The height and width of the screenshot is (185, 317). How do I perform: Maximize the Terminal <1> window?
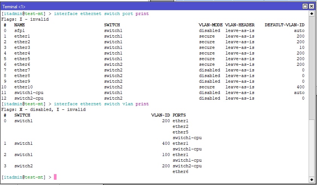[x=305, y=6]
